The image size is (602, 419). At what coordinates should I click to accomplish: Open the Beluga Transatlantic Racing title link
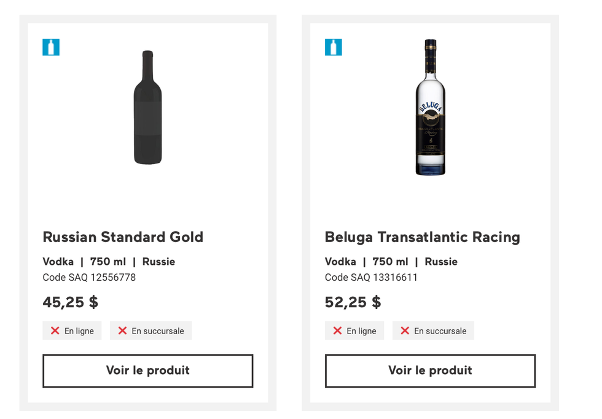422,237
